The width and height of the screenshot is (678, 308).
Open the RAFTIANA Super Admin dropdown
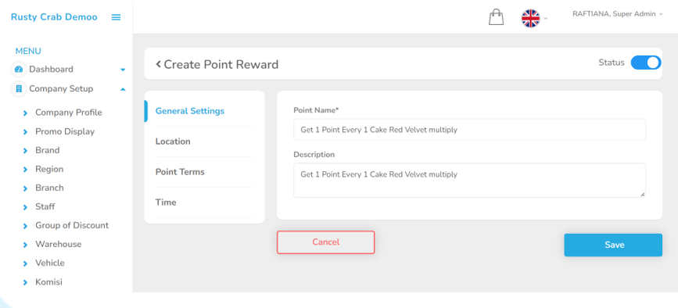pyautogui.click(x=618, y=14)
